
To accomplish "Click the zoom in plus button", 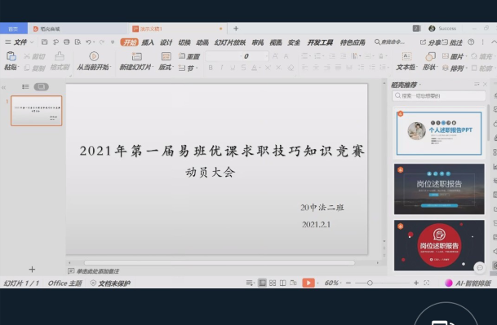I will [416, 283].
